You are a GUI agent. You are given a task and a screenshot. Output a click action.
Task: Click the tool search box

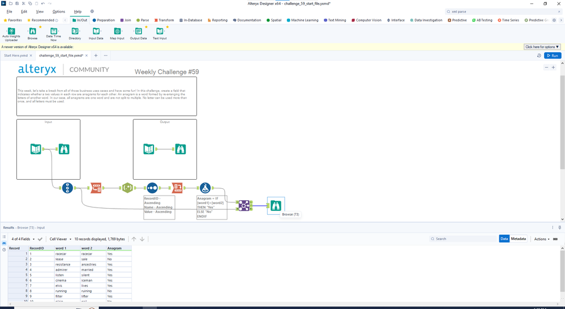click(503, 11)
